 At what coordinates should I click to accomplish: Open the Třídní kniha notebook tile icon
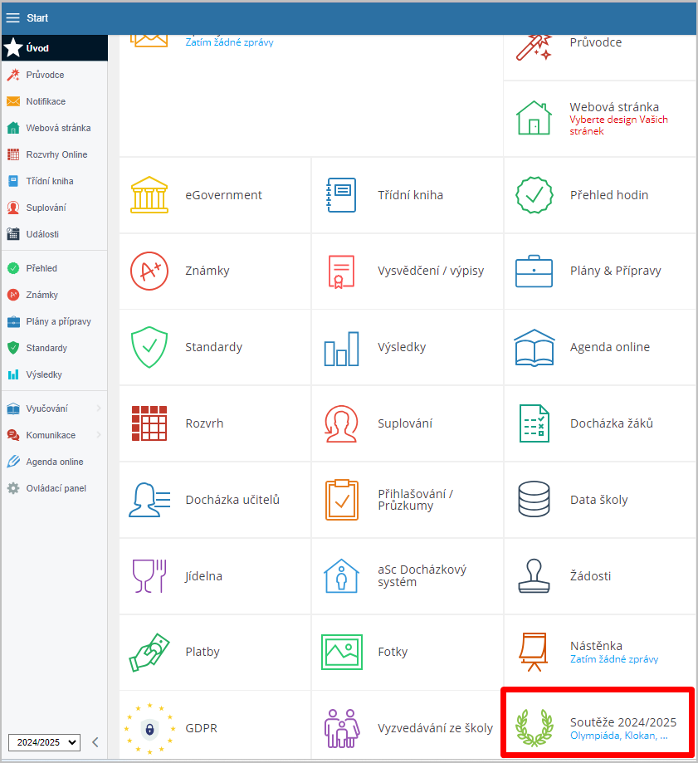click(x=341, y=194)
